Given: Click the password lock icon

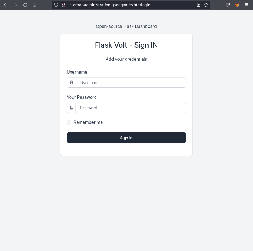Looking at the screenshot, I should 71,108.
